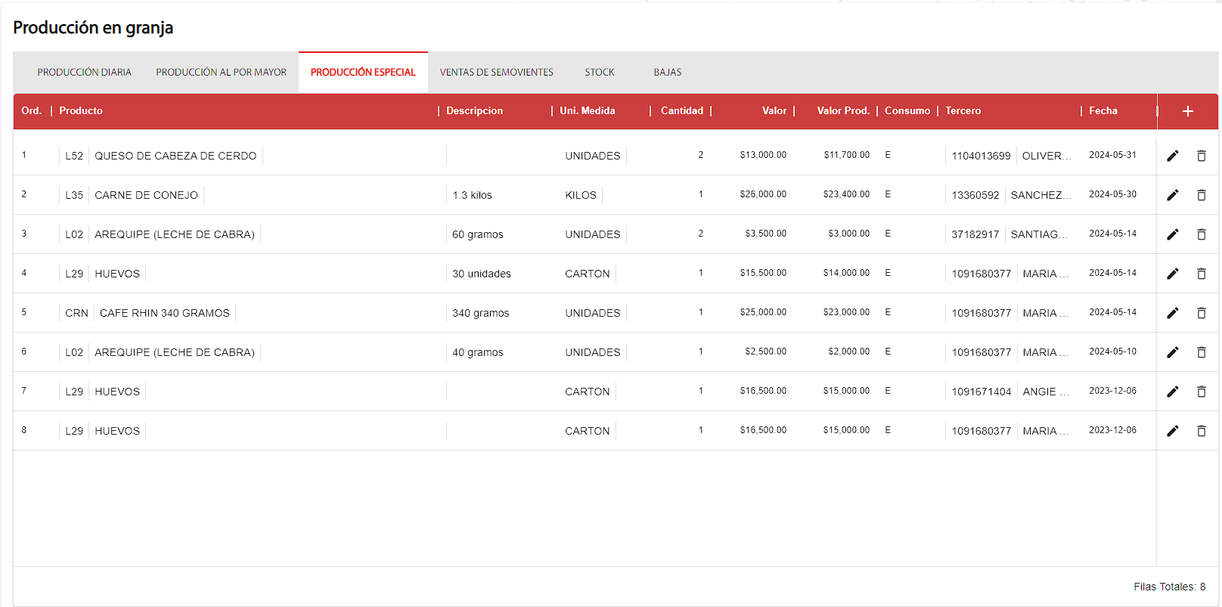Sort by the Descripcion column header
The width and height of the screenshot is (1222, 607).
[x=474, y=111]
